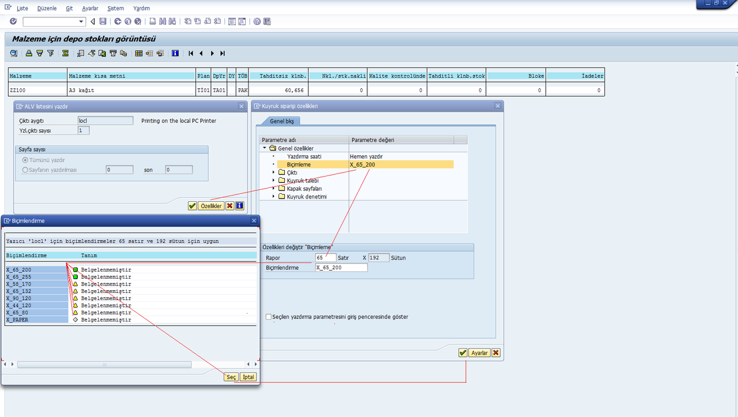Click the Ayarlar button in the spool dialog

click(x=479, y=353)
